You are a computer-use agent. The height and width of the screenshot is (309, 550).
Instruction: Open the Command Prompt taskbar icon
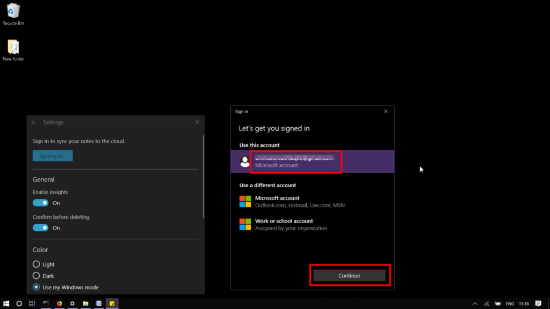(x=46, y=304)
